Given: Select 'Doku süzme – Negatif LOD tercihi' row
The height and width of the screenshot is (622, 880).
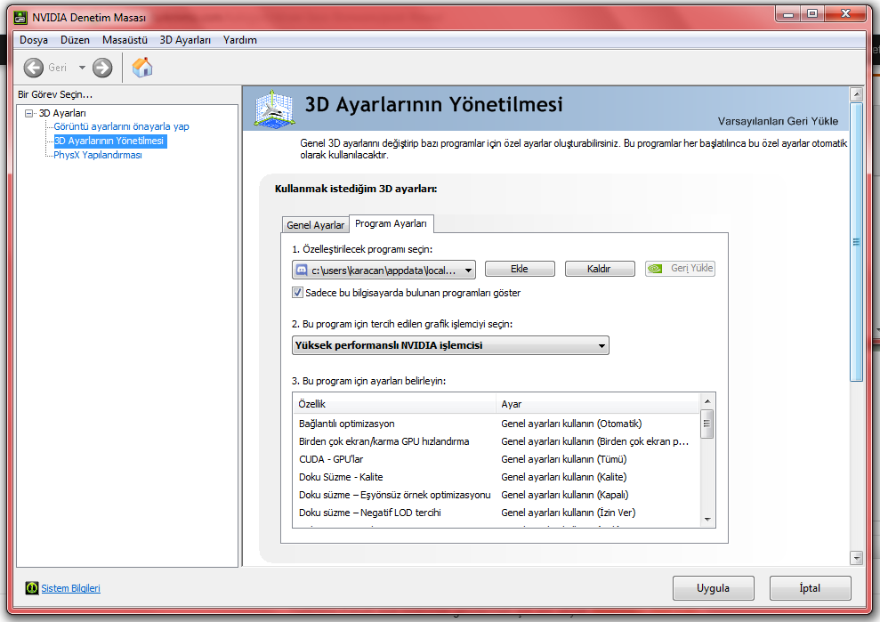Looking at the screenshot, I should 497,513.
